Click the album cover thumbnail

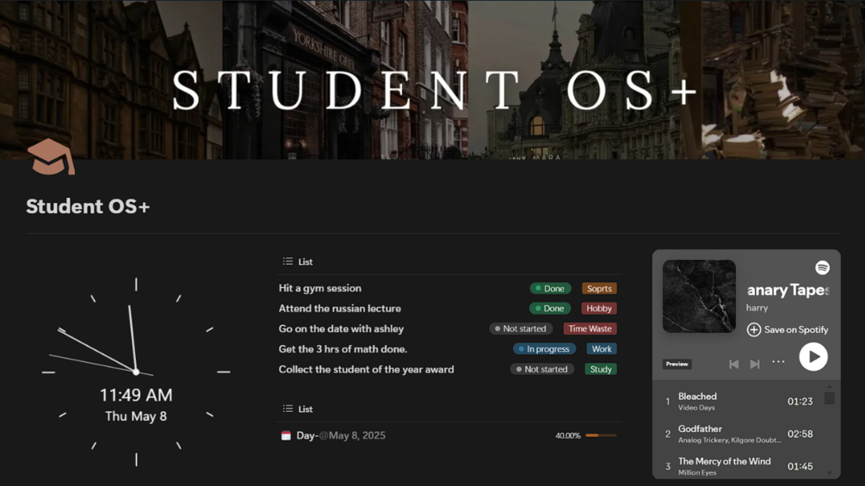pyautogui.click(x=699, y=297)
